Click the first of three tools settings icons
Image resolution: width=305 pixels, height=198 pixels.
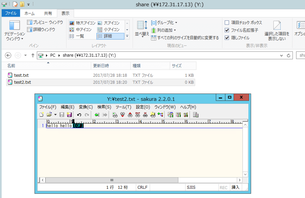tap(170, 115)
